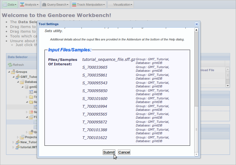Select the unhighlighted table icon under Fi
Image resolution: width=236 pixels, height=165 pixels.
tap(35, 127)
